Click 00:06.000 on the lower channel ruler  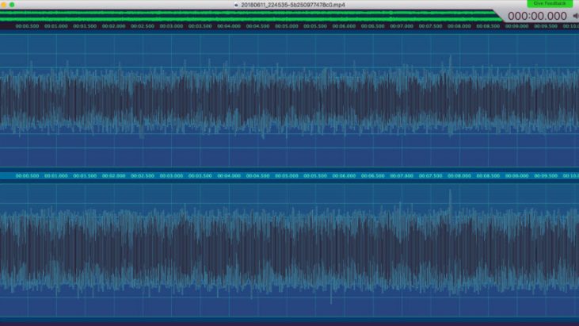344,176
